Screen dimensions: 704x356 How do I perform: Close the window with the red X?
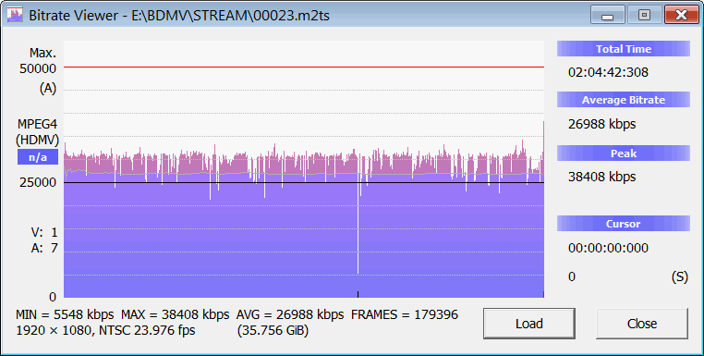coord(681,16)
